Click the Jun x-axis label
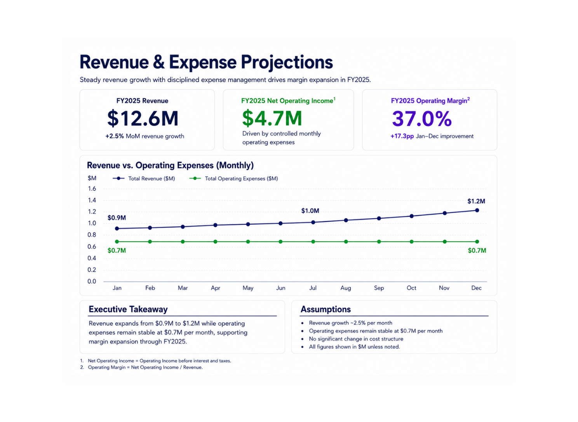Image resolution: width=578 pixels, height=422 pixels. [x=280, y=288]
